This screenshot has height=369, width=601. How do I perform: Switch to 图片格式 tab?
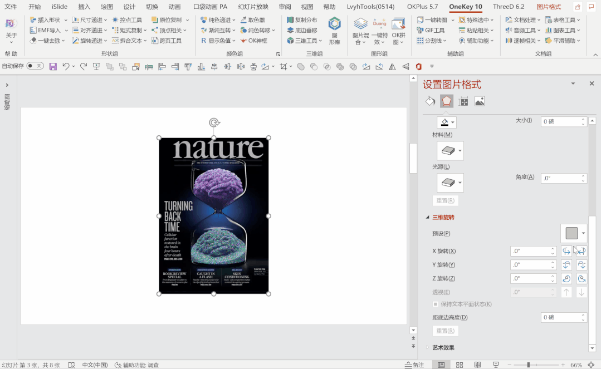[549, 7]
